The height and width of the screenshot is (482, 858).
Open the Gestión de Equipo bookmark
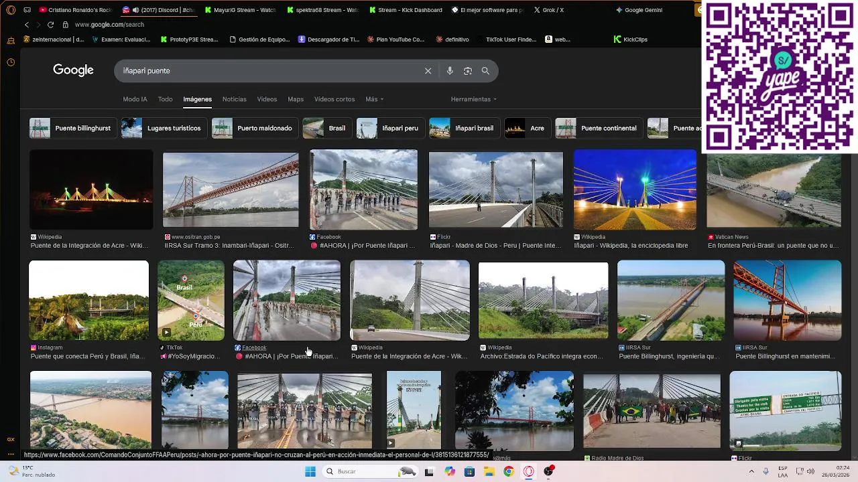(x=259, y=39)
